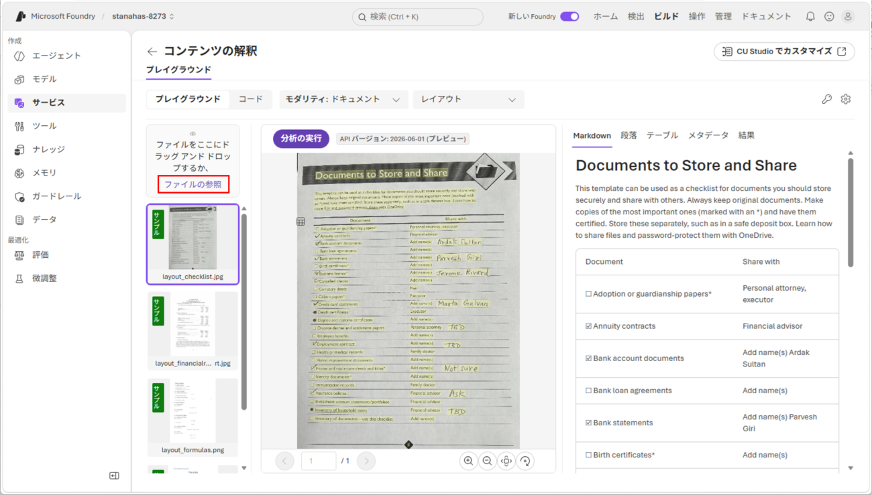
Task: Open the layout (レイアウト) dropdown
Action: coord(468,99)
